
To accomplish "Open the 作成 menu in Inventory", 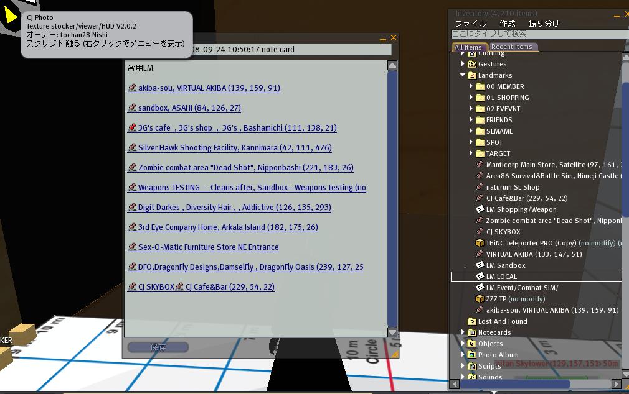I will point(507,24).
